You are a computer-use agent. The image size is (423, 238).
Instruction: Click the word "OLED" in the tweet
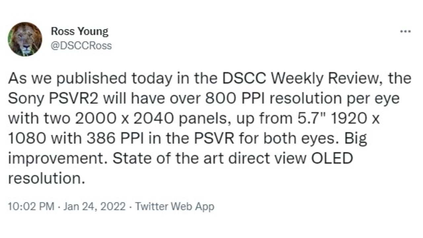(331, 158)
